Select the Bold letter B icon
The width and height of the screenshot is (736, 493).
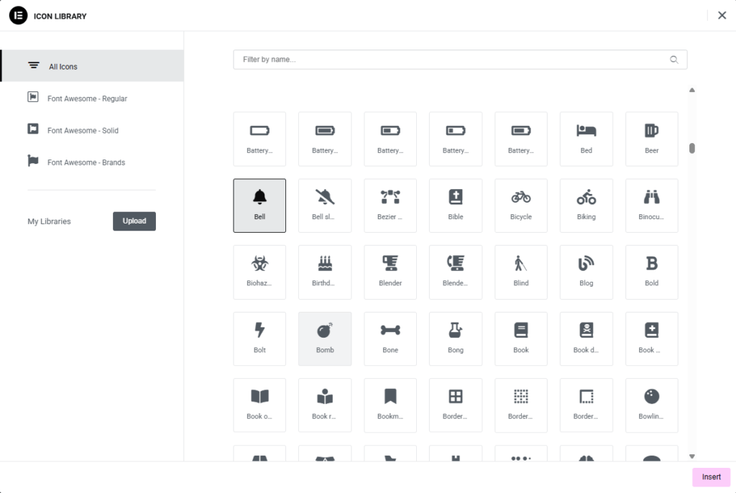pyautogui.click(x=651, y=272)
